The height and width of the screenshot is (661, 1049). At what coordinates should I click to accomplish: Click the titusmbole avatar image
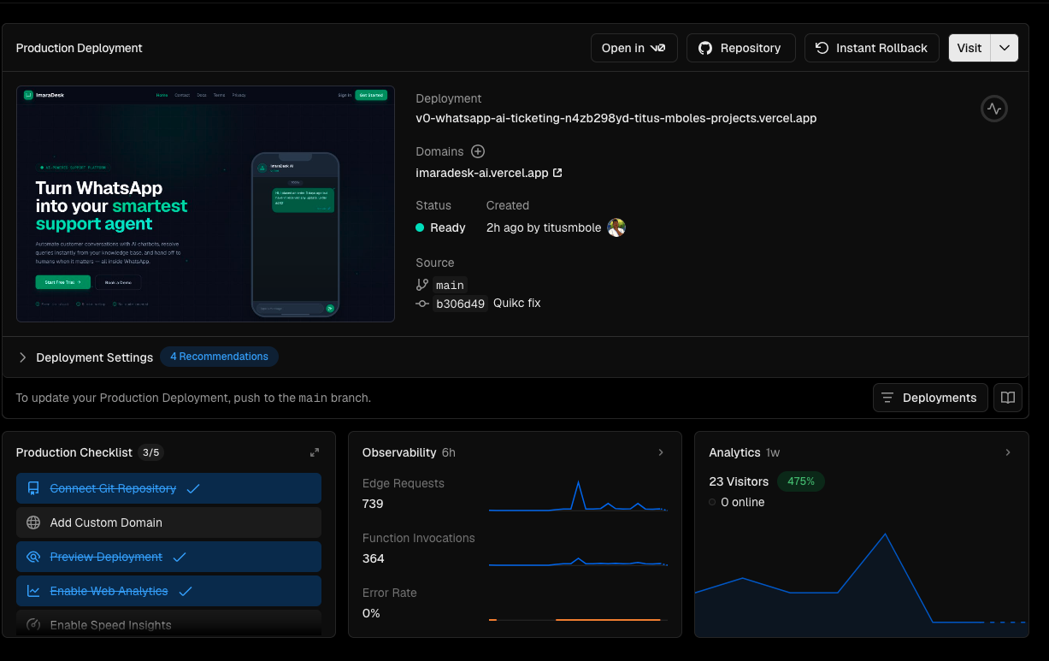616,227
